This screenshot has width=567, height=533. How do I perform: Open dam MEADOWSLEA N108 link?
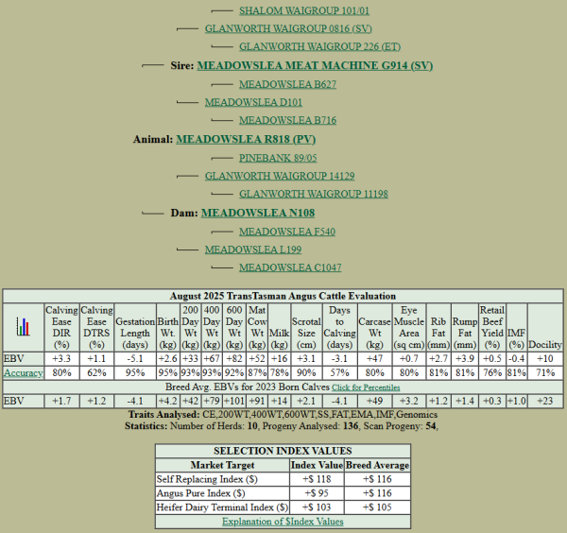tap(258, 213)
